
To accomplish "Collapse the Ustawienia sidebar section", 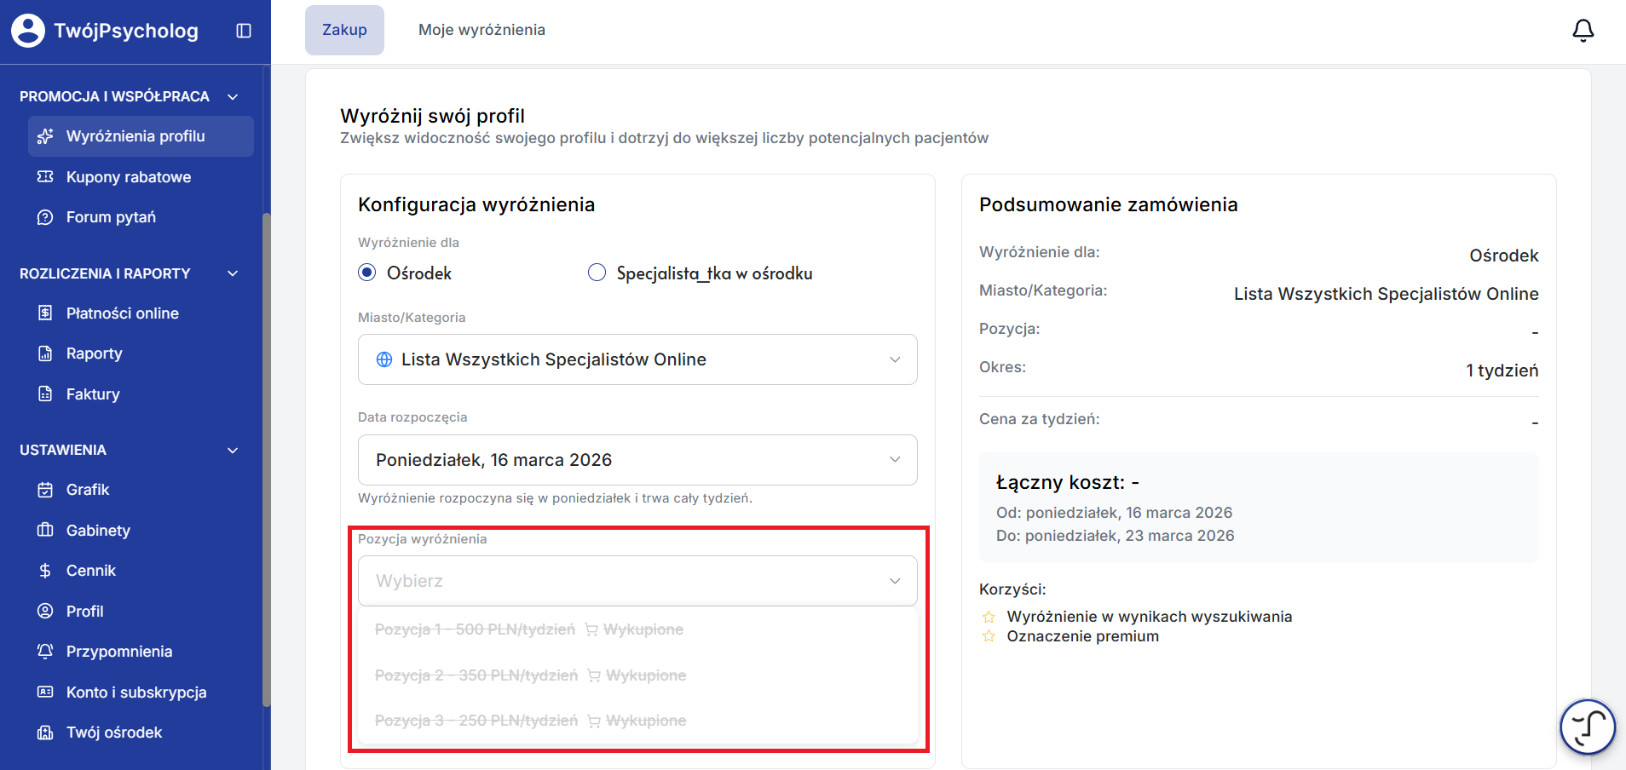I will pyautogui.click(x=233, y=451).
